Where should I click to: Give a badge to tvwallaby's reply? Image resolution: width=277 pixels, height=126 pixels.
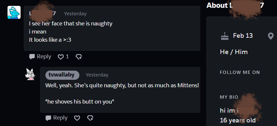(90, 118)
